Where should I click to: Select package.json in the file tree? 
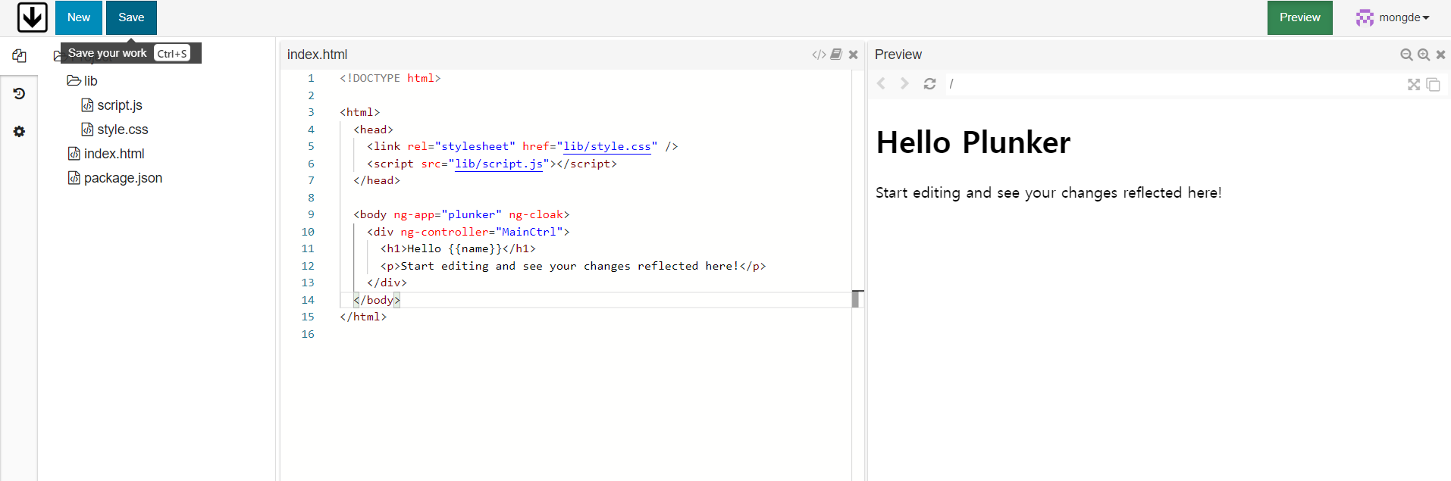(123, 178)
